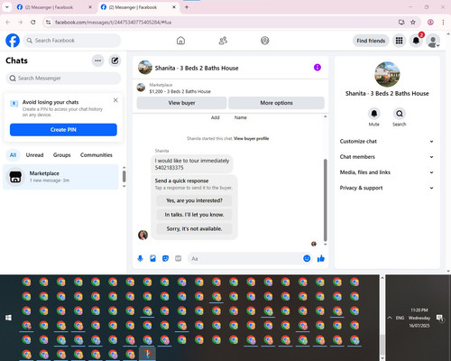Open the Facebook logo home link
The height and width of the screenshot is (361, 451).
click(13, 41)
